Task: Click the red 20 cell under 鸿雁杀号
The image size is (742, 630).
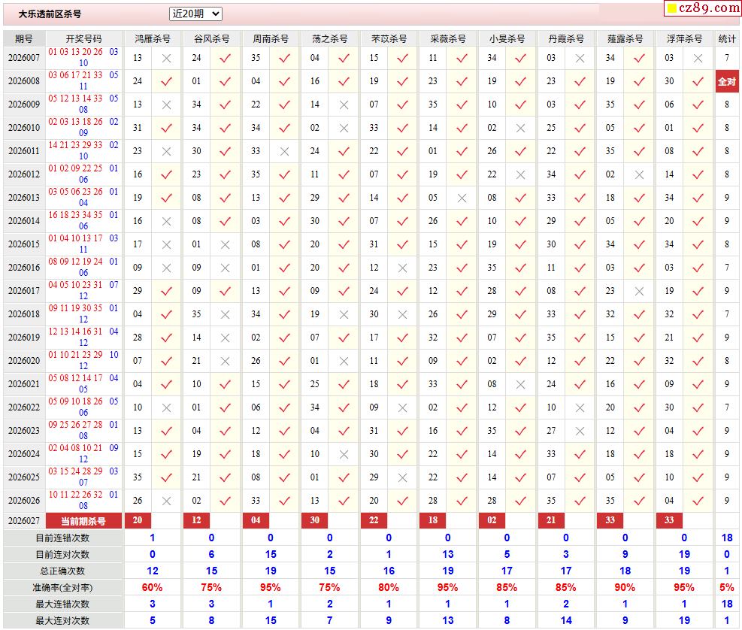Action: pos(138,521)
